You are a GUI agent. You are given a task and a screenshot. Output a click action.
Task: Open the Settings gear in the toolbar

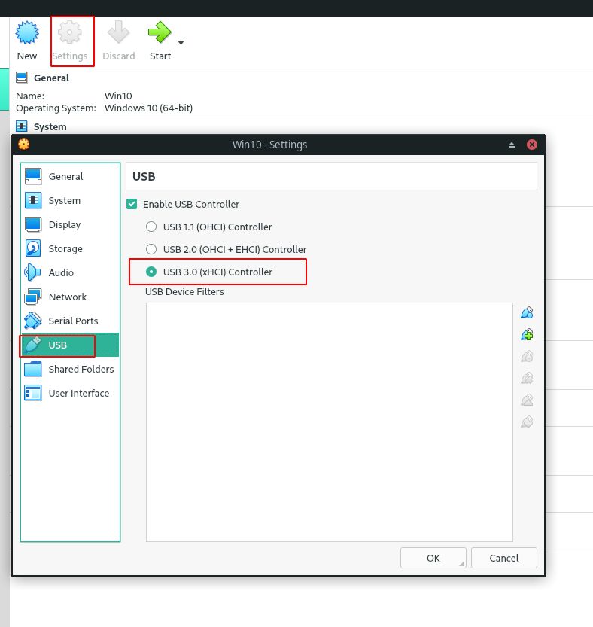pyautogui.click(x=70, y=33)
